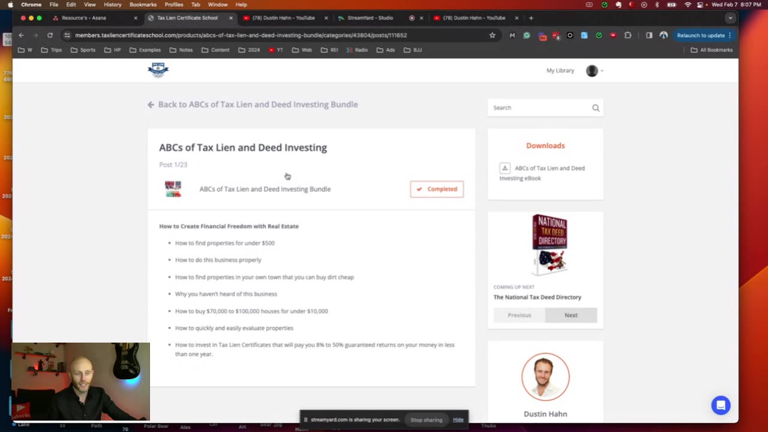Click the Previous post button
The width and height of the screenshot is (768, 432).
(520, 315)
